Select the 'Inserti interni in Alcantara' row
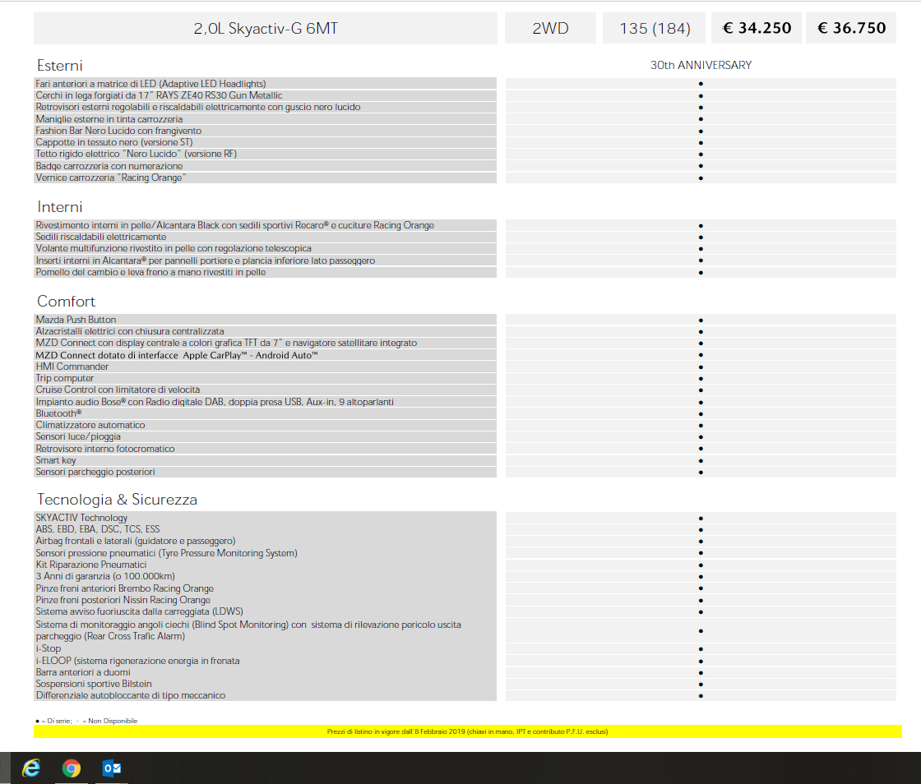This screenshot has height=784, width=921. click(x=265, y=261)
